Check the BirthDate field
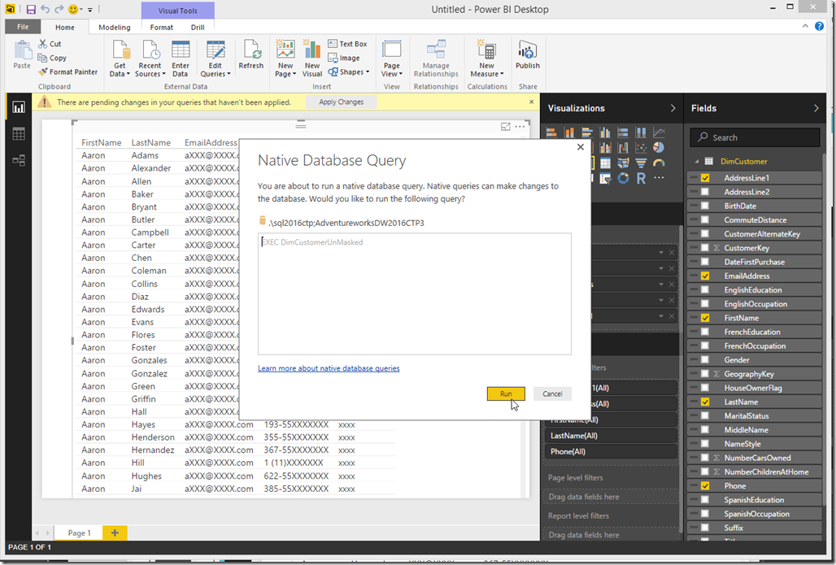The image size is (836, 565). (x=705, y=206)
